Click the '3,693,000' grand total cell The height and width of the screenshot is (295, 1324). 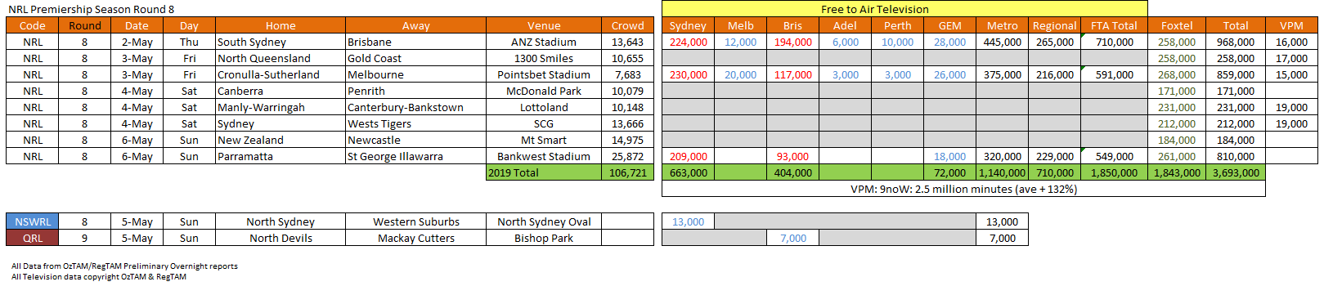[1236, 172]
